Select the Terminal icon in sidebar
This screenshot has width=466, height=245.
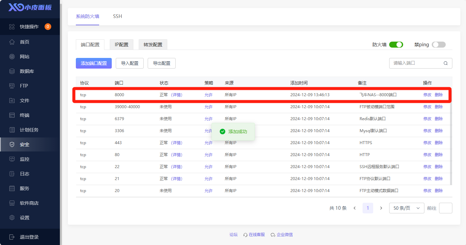click(12, 115)
